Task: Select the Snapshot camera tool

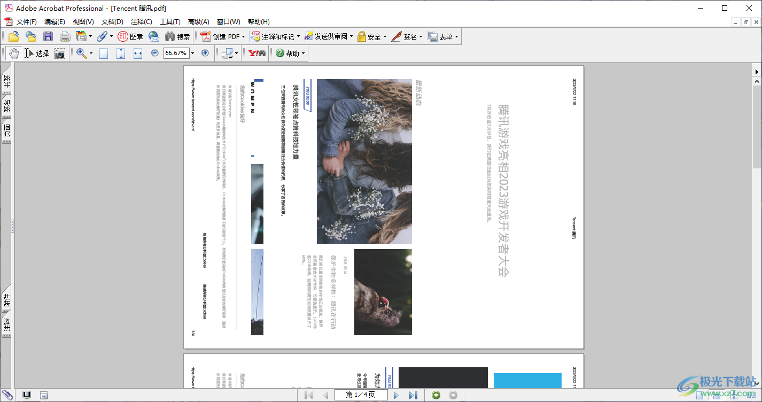Action: coord(60,53)
